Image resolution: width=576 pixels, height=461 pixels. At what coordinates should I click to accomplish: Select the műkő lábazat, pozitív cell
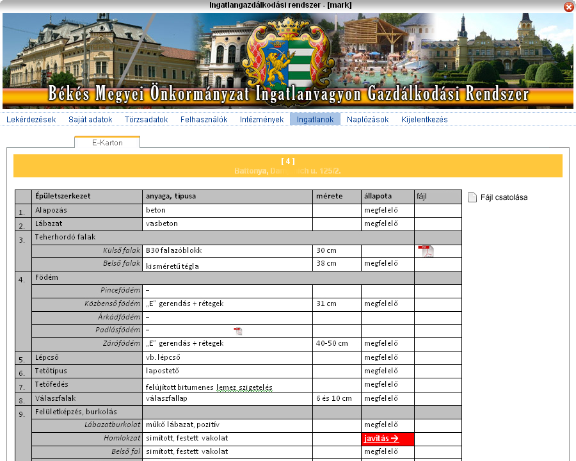(227, 425)
